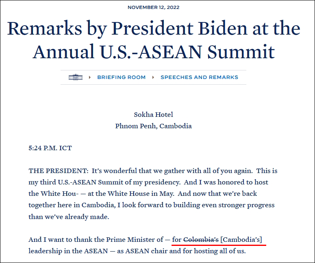Image resolution: width=315 pixels, height=263 pixels.
Task: Click the 'THE PRESIDENT:' speaker label
Action: click(x=59, y=171)
